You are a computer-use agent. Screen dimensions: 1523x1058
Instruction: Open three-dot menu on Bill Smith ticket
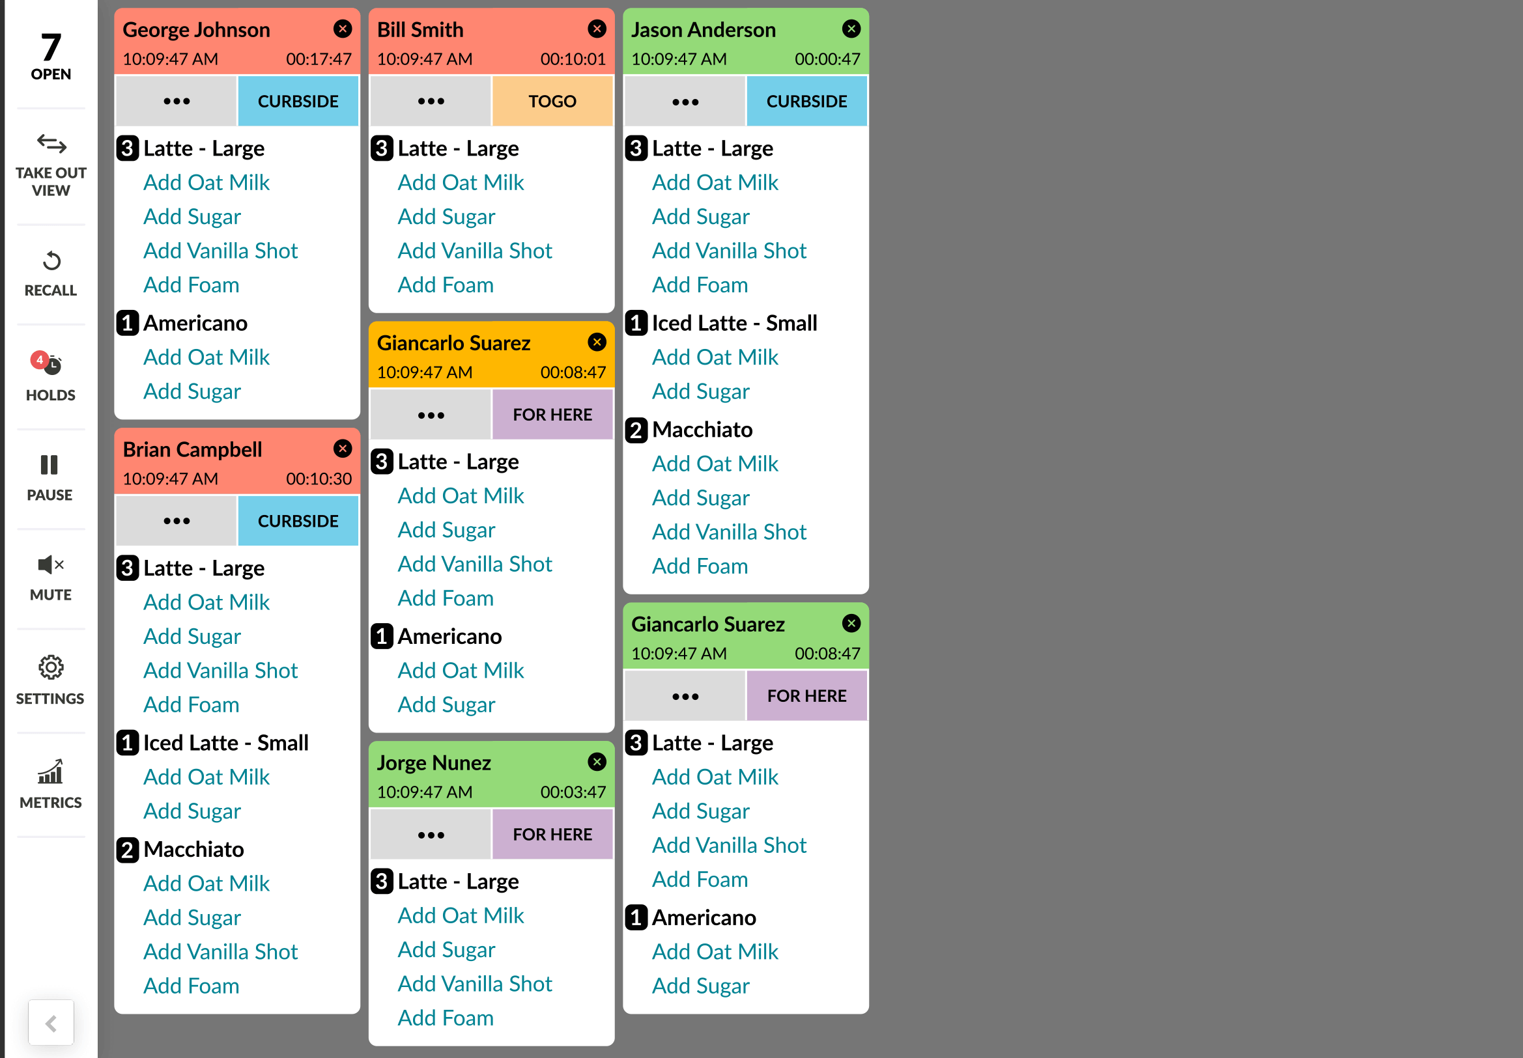[x=431, y=102]
